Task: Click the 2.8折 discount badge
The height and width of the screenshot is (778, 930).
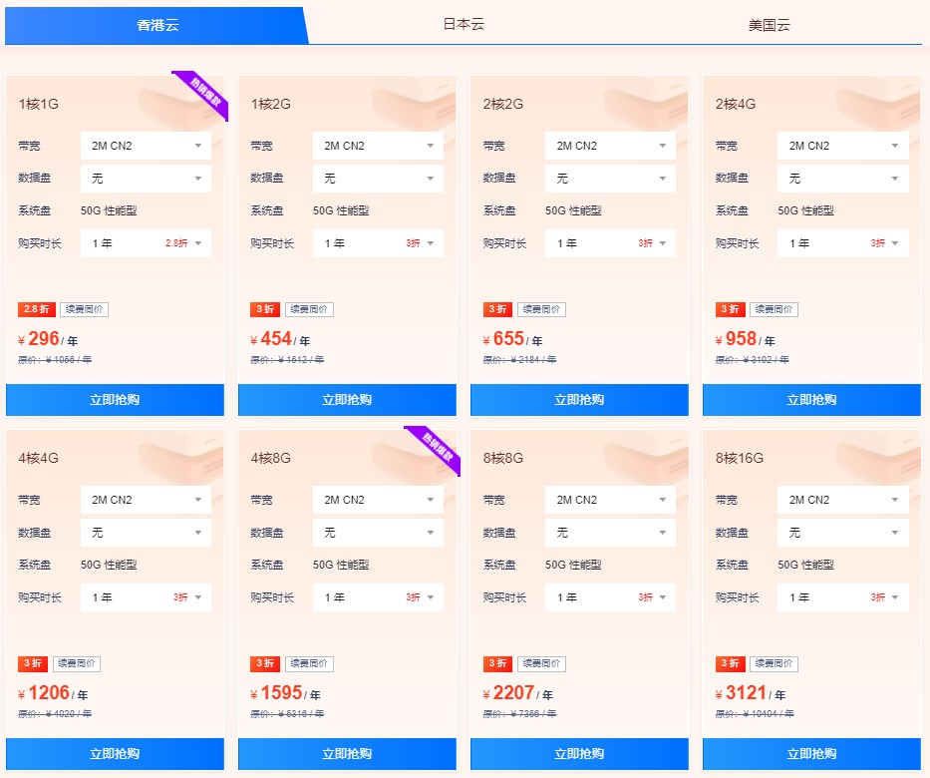Action: pos(37,309)
